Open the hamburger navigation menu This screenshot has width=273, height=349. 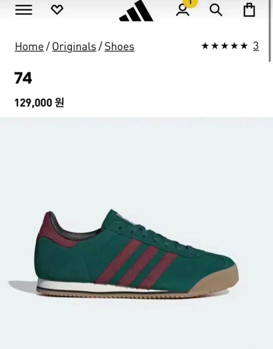(x=24, y=10)
